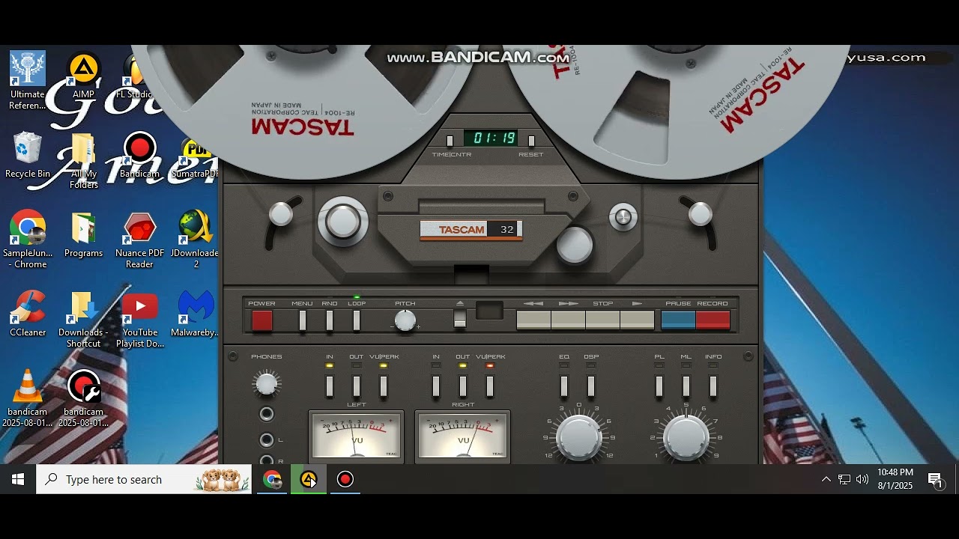
Task: Open bandicam VLC video file icon
Action: [28, 398]
